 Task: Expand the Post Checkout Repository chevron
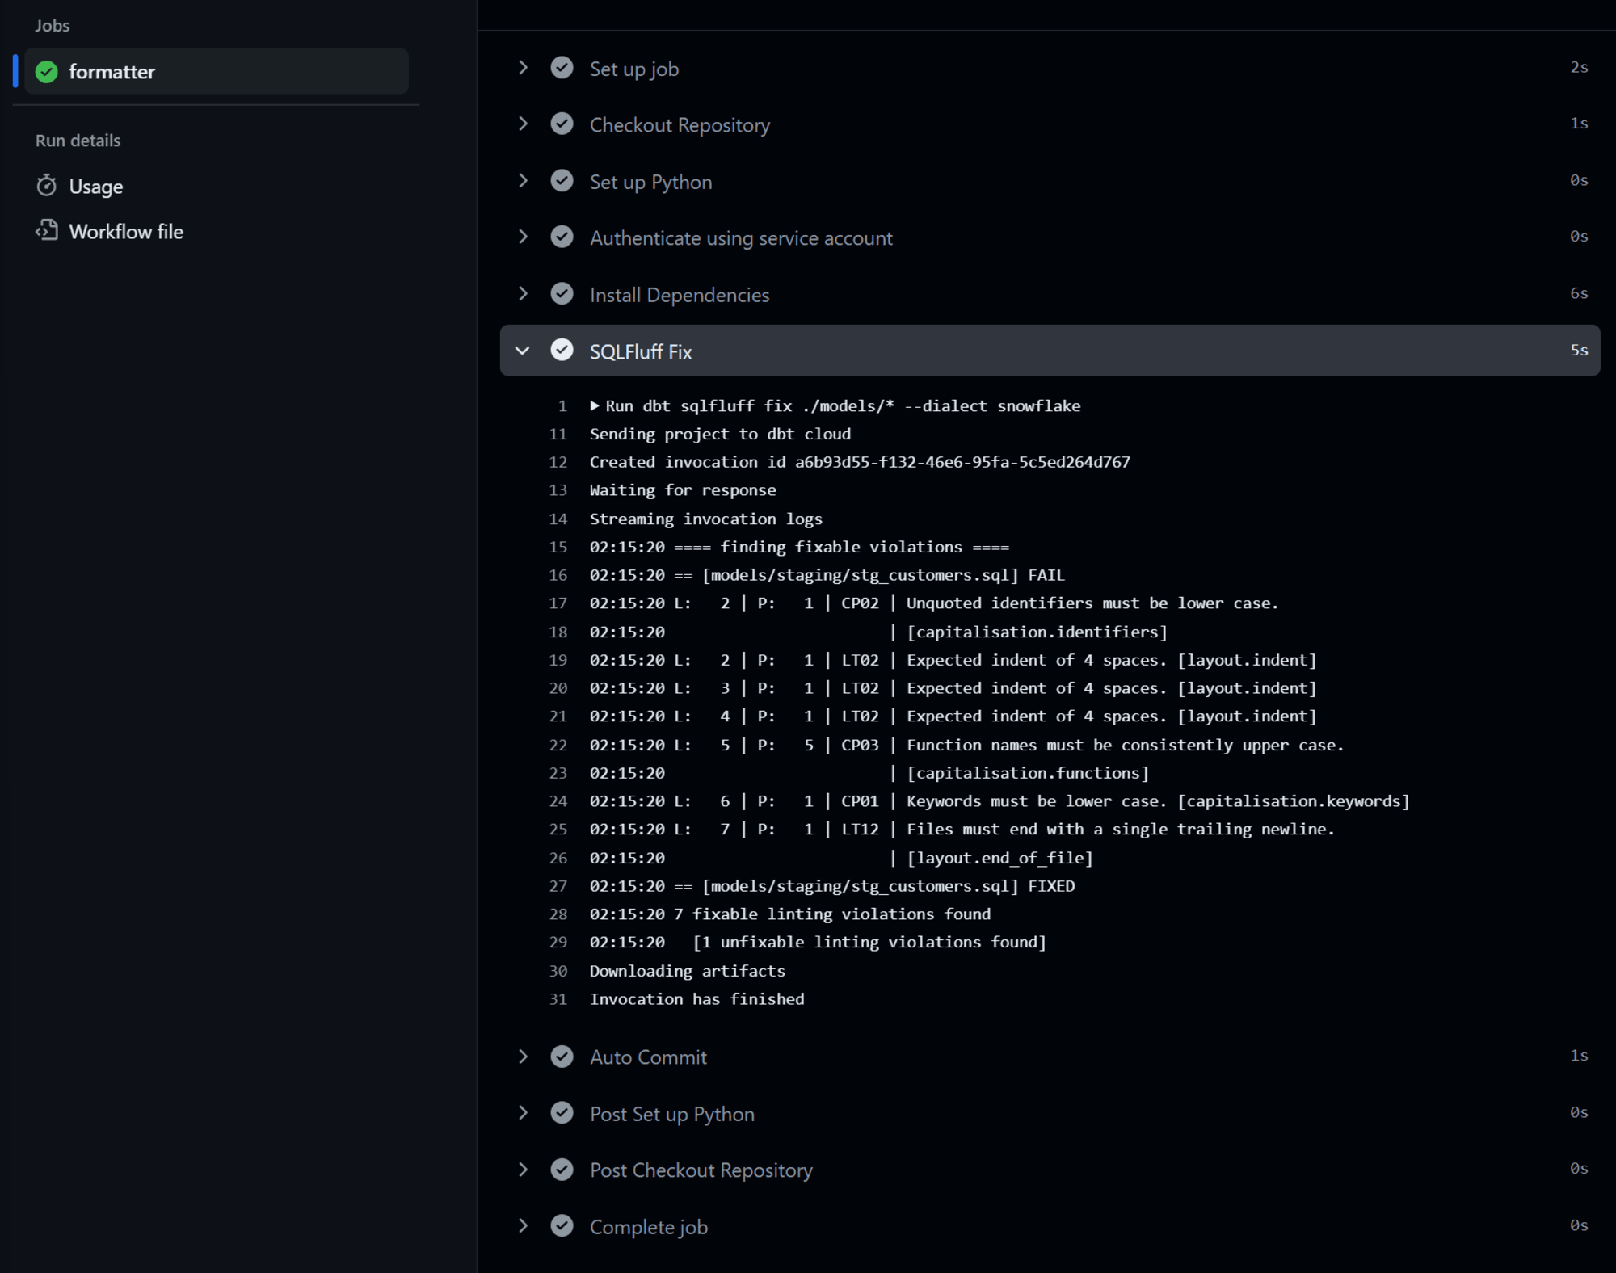point(524,1170)
